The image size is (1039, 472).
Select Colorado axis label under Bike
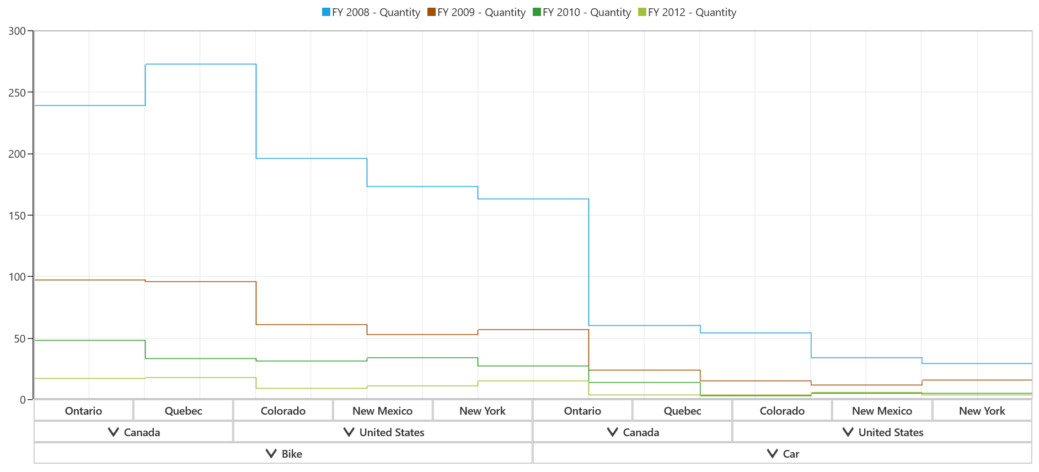click(283, 411)
